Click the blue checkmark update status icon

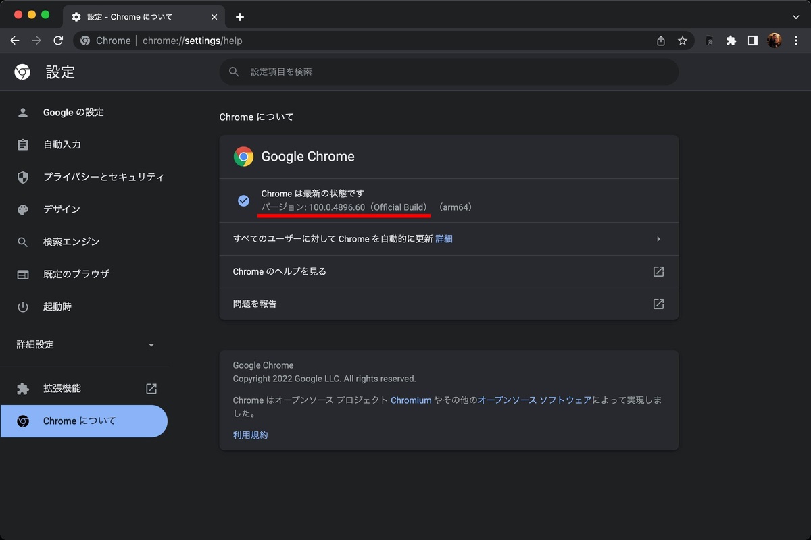[x=244, y=200]
